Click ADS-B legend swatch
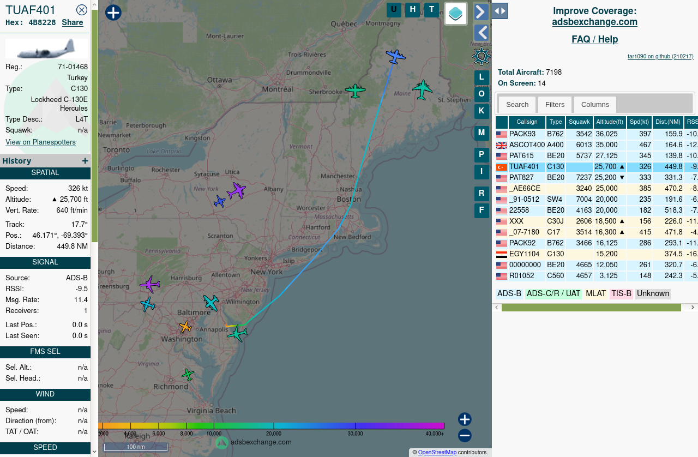The image size is (698, 457). [509, 294]
